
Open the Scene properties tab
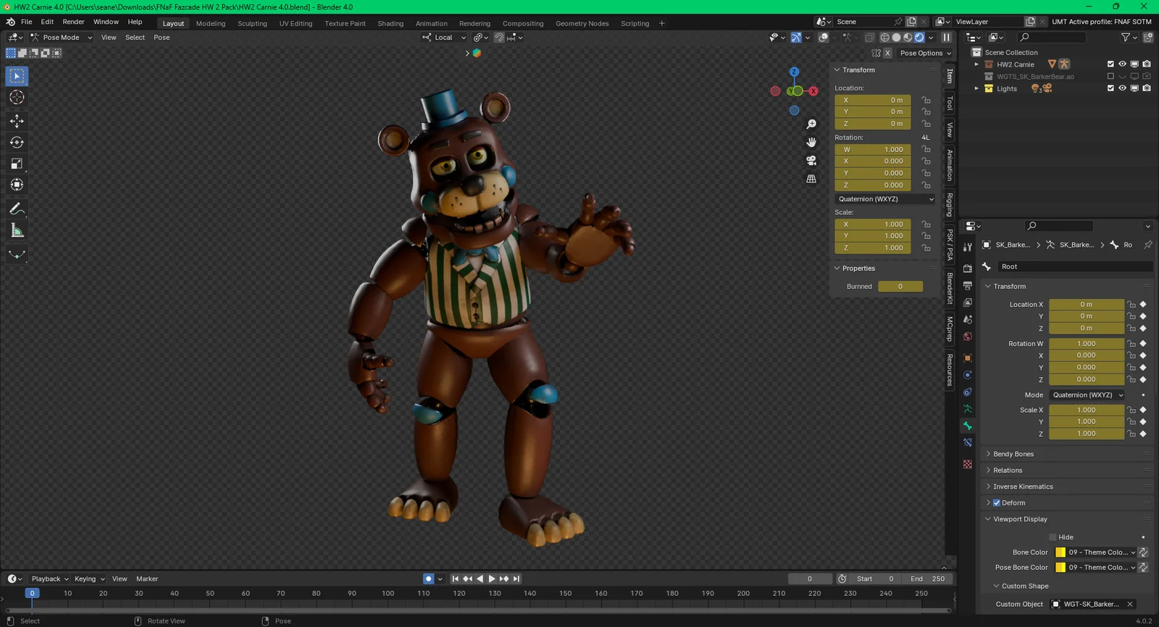(968, 319)
